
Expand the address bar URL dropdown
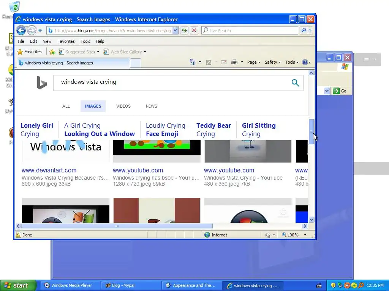click(175, 30)
